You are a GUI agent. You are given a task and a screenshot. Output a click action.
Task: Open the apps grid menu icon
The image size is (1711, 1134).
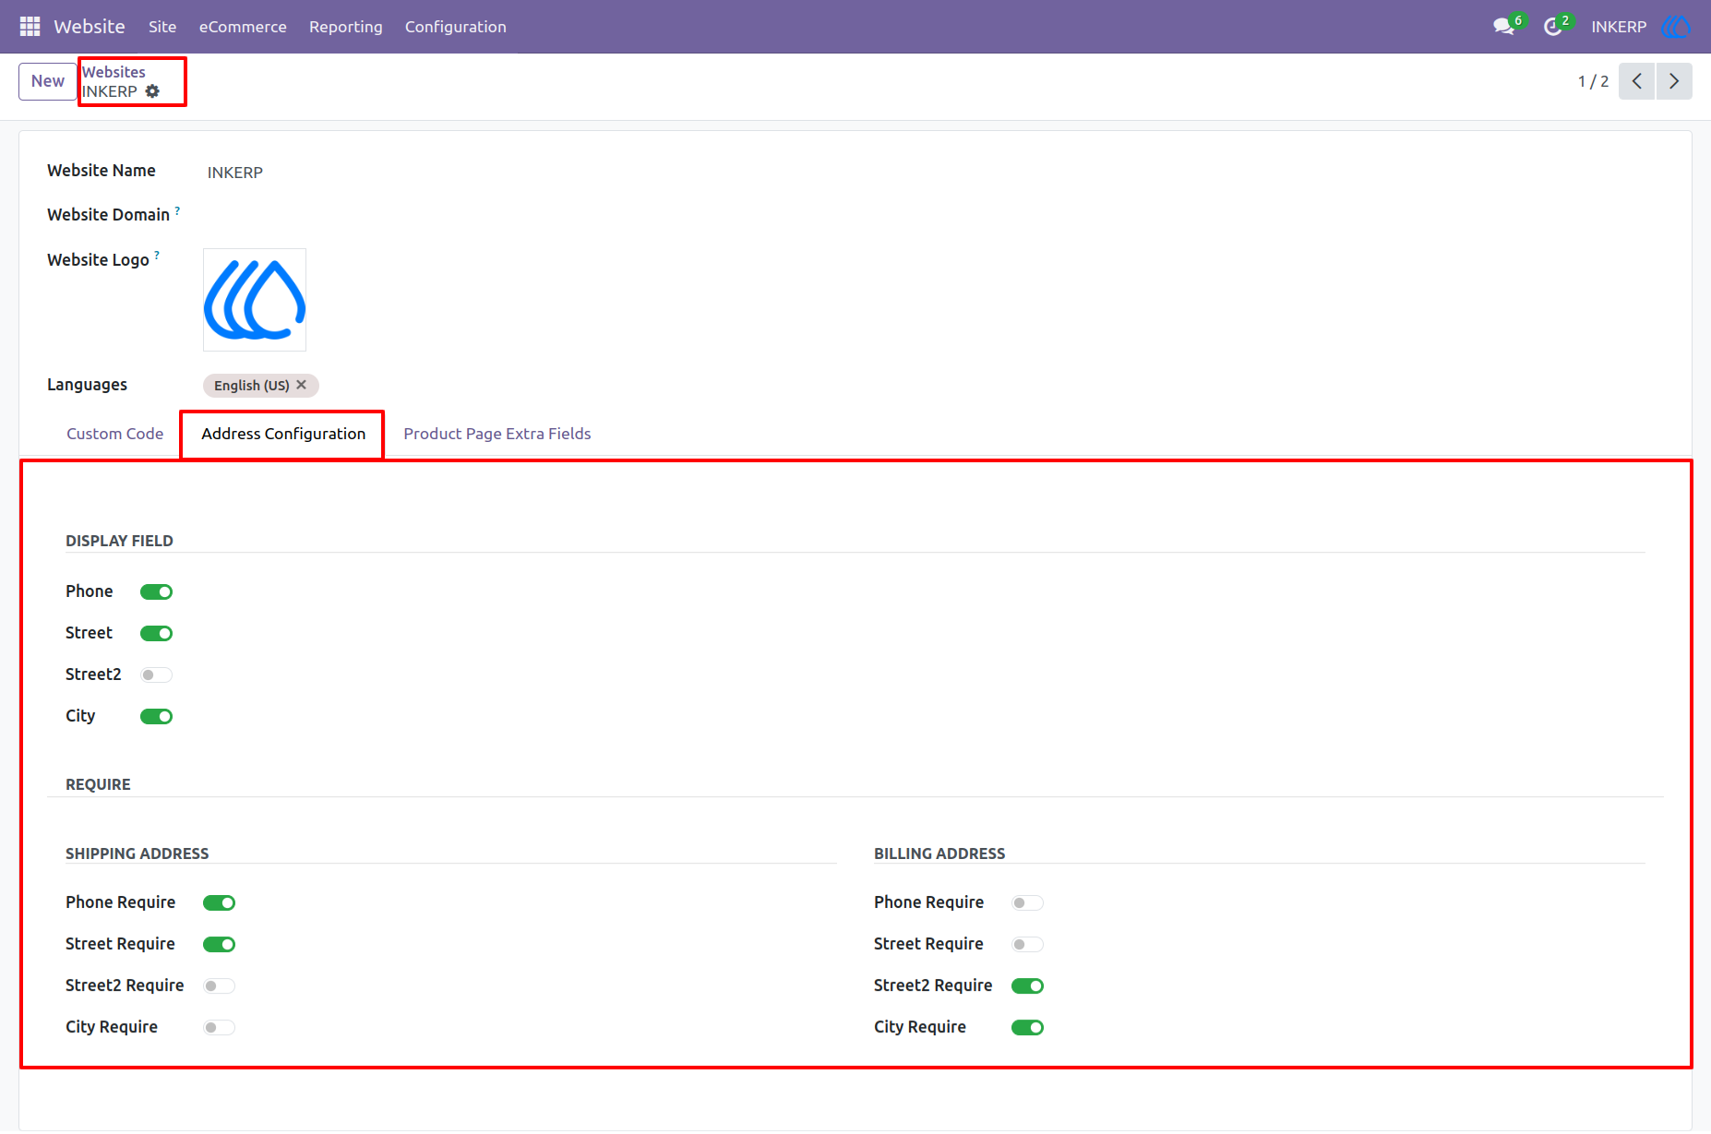tap(30, 27)
